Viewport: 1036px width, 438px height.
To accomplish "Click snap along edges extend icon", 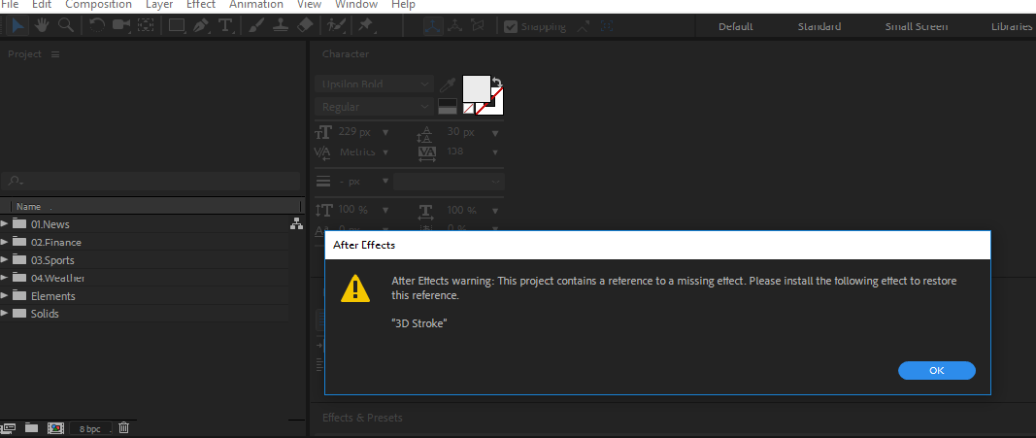I will click(584, 26).
